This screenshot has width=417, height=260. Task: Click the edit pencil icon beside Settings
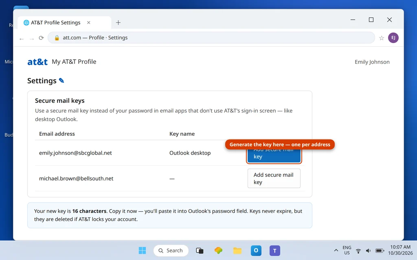(x=61, y=80)
